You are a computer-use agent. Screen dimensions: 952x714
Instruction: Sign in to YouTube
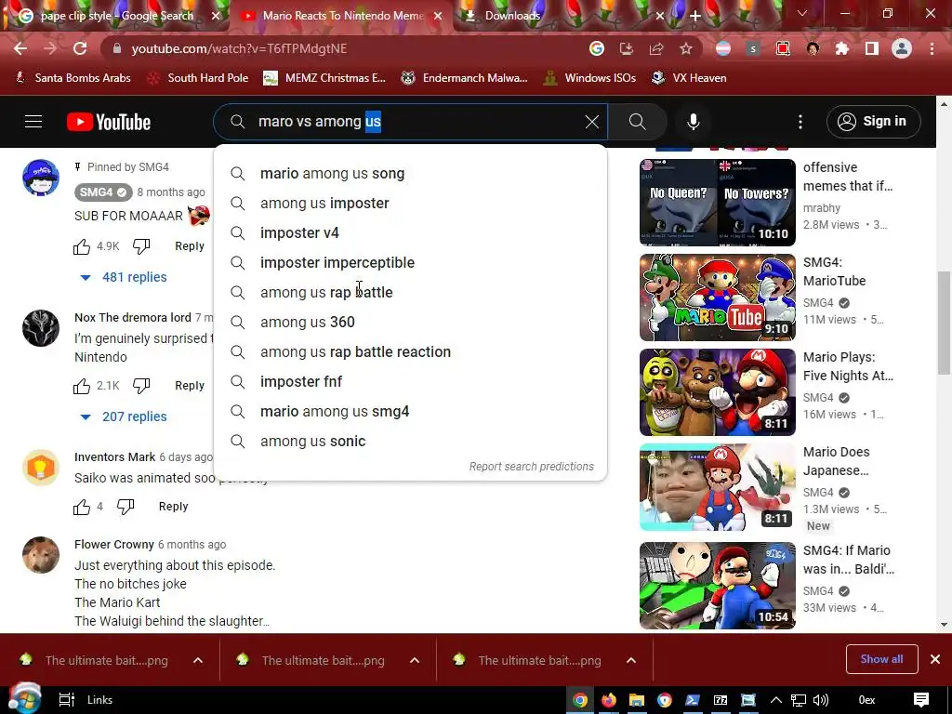(x=873, y=122)
